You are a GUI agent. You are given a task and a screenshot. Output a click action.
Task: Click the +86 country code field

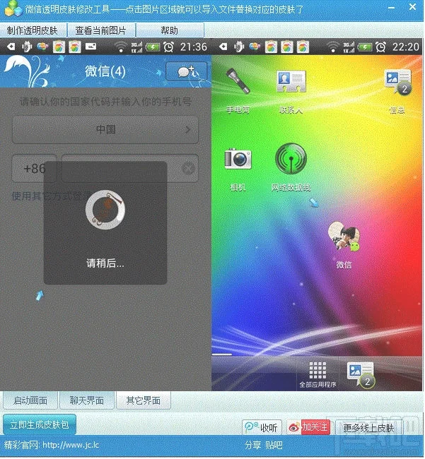(x=34, y=168)
